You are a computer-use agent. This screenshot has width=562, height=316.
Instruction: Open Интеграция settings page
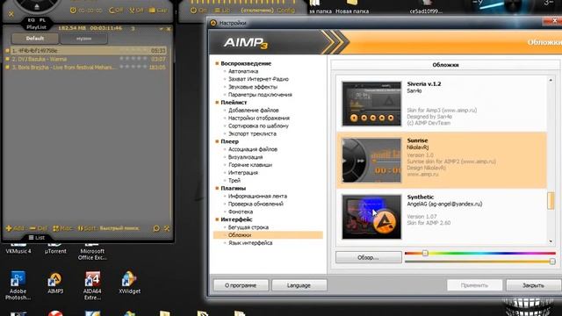242,173
